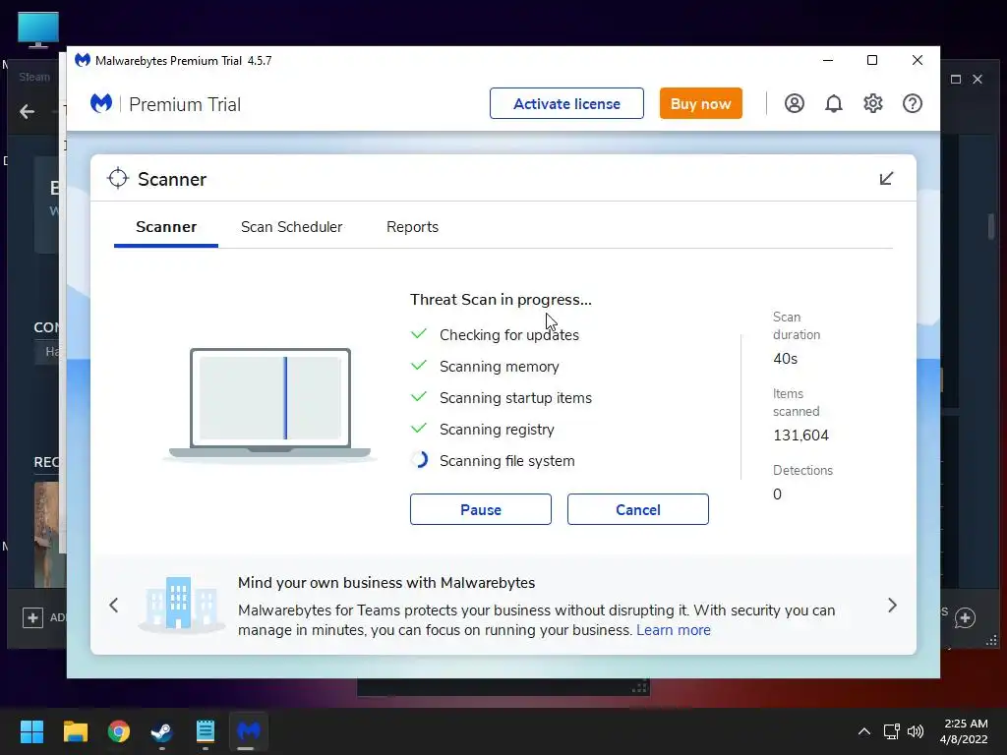Collapse the Scanner panel with the arrow icon

[x=886, y=179]
